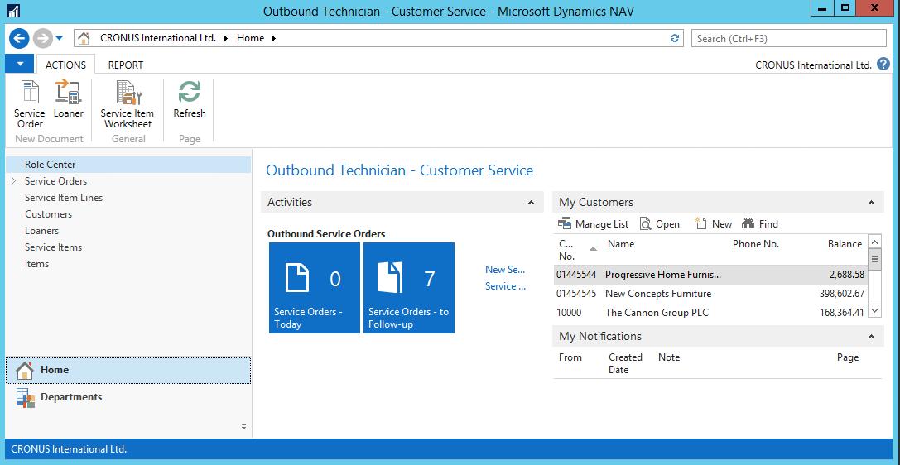This screenshot has height=465, width=900.
Task: Click the Created Date column header
Action: (625, 363)
